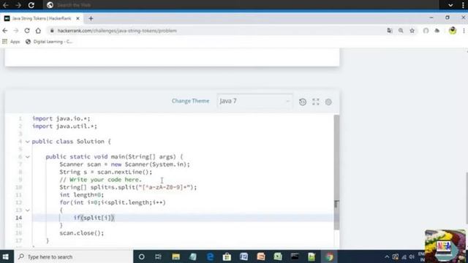Click the Change Theme link
Image resolution: width=468 pixels, height=263 pixels.
click(x=190, y=101)
